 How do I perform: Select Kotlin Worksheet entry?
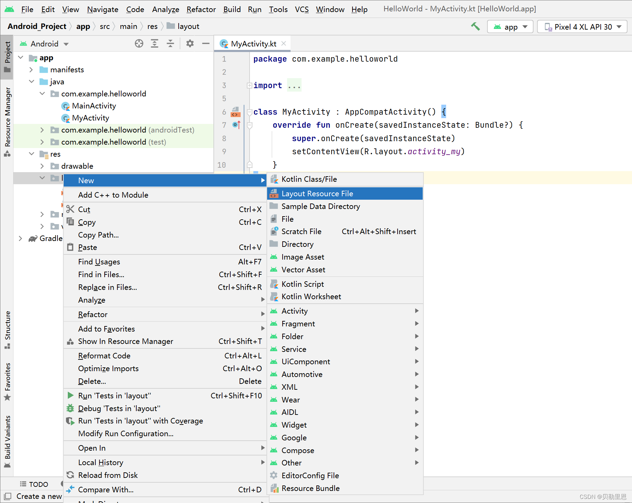[x=345, y=296]
